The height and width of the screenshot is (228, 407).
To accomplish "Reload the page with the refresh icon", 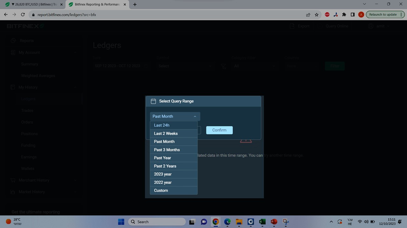I will pos(23,15).
